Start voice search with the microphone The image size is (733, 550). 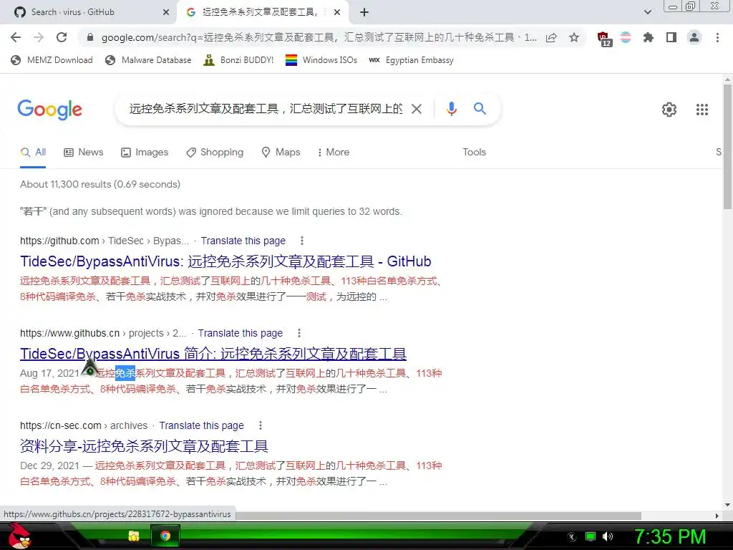[451, 109]
